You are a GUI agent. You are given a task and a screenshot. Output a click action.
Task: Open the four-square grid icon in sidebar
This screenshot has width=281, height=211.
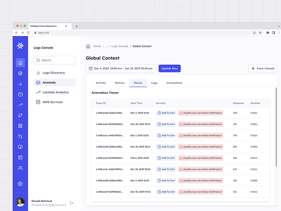[x=20, y=126]
